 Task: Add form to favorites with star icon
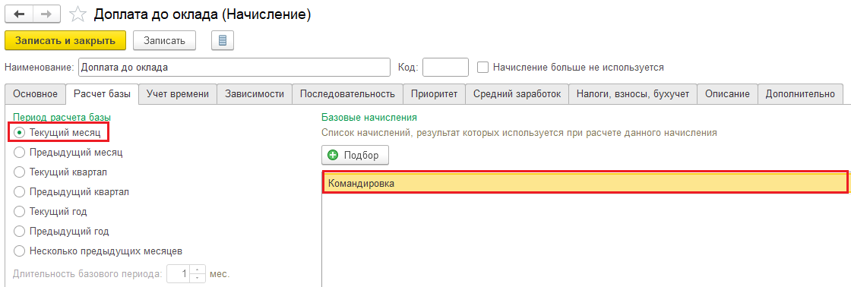[x=78, y=14]
